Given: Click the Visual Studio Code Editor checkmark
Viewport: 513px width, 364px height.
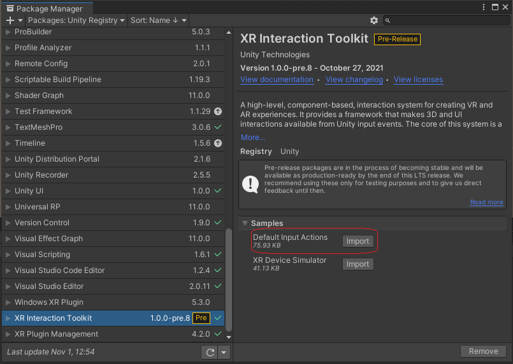Looking at the screenshot, I should pyautogui.click(x=218, y=270).
